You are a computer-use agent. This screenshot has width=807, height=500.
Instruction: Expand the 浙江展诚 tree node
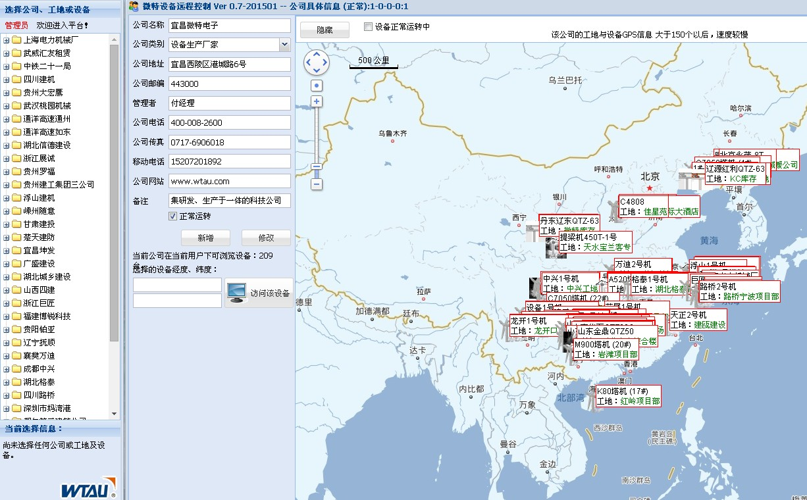tap(7, 159)
